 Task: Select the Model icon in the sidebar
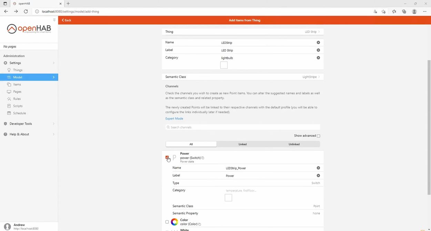(x=10, y=77)
